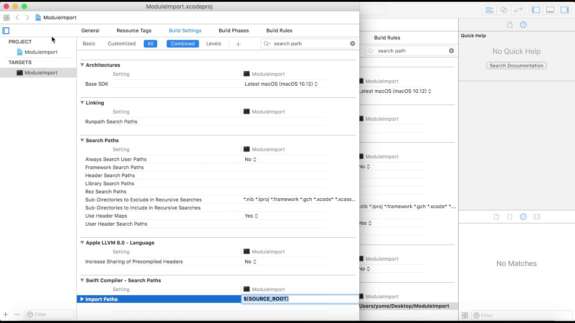Image resolution: width=575 pixels, height=323 pixels.
Task: Collapse the Apple LLVM 8.0 - Language section
Action: tap(82, 243)
